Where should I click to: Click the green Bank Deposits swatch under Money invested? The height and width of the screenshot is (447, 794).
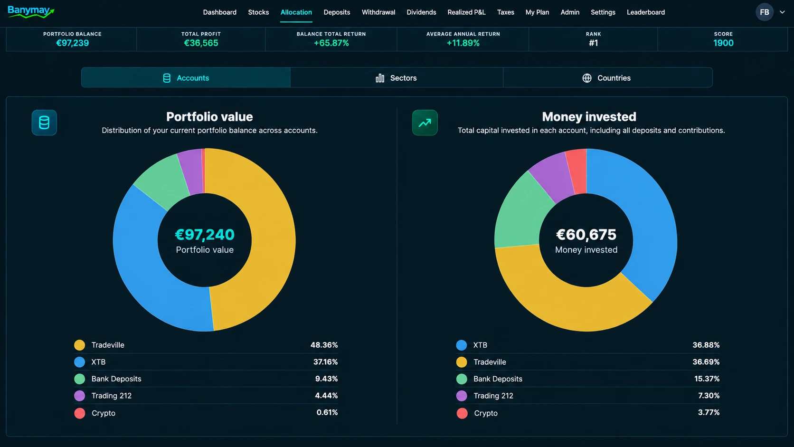pyautogui.click(x=462, y=379)
